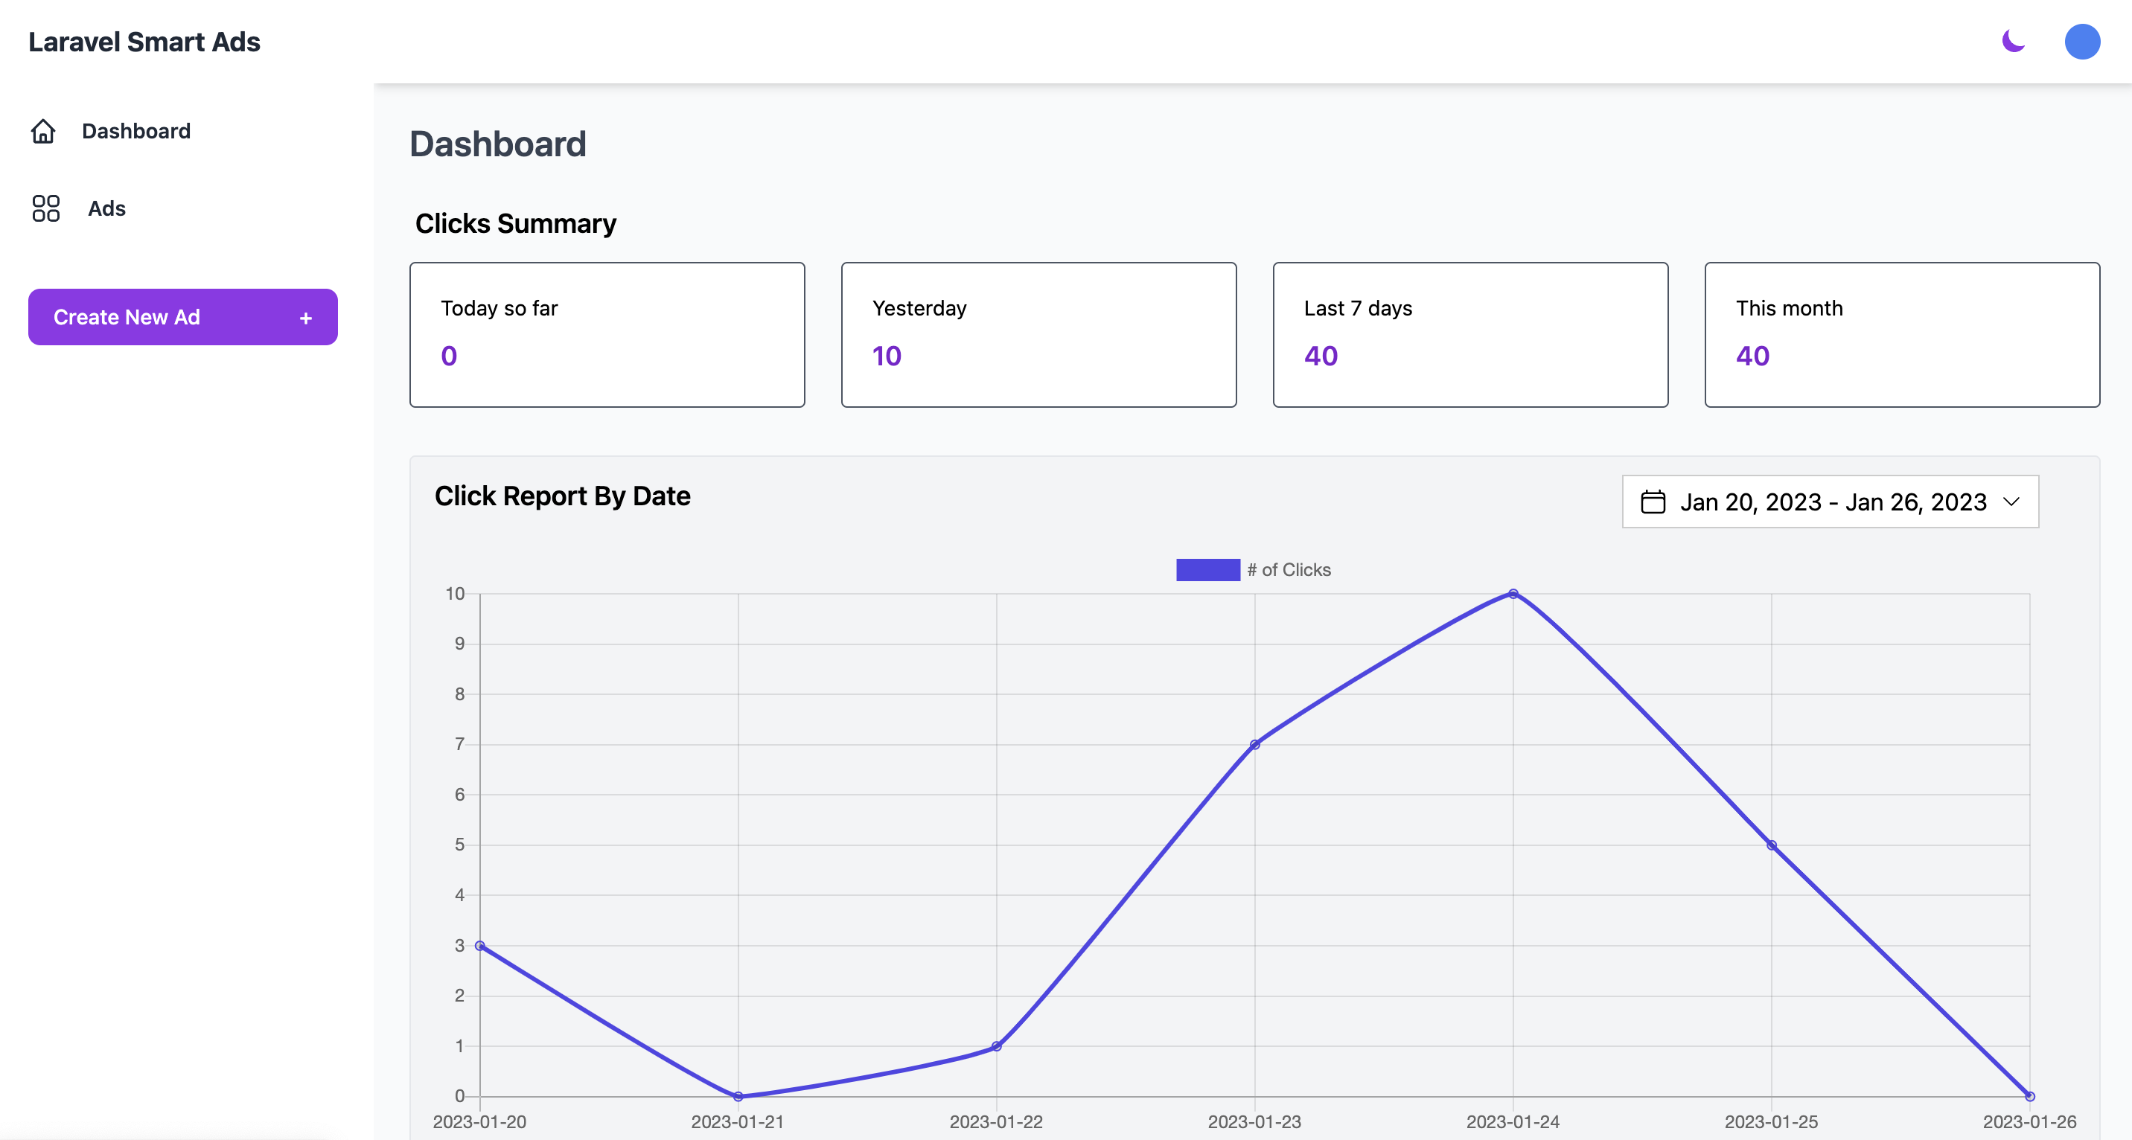This screenshot has height=1140, width=2132.
Task: Toggle dark mode moon icon
Action: coord(2013,40)
